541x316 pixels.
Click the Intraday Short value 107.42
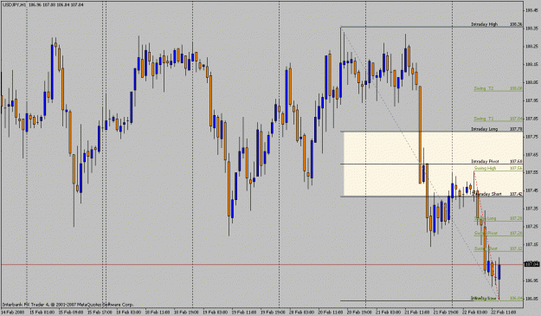coord(516,194)
